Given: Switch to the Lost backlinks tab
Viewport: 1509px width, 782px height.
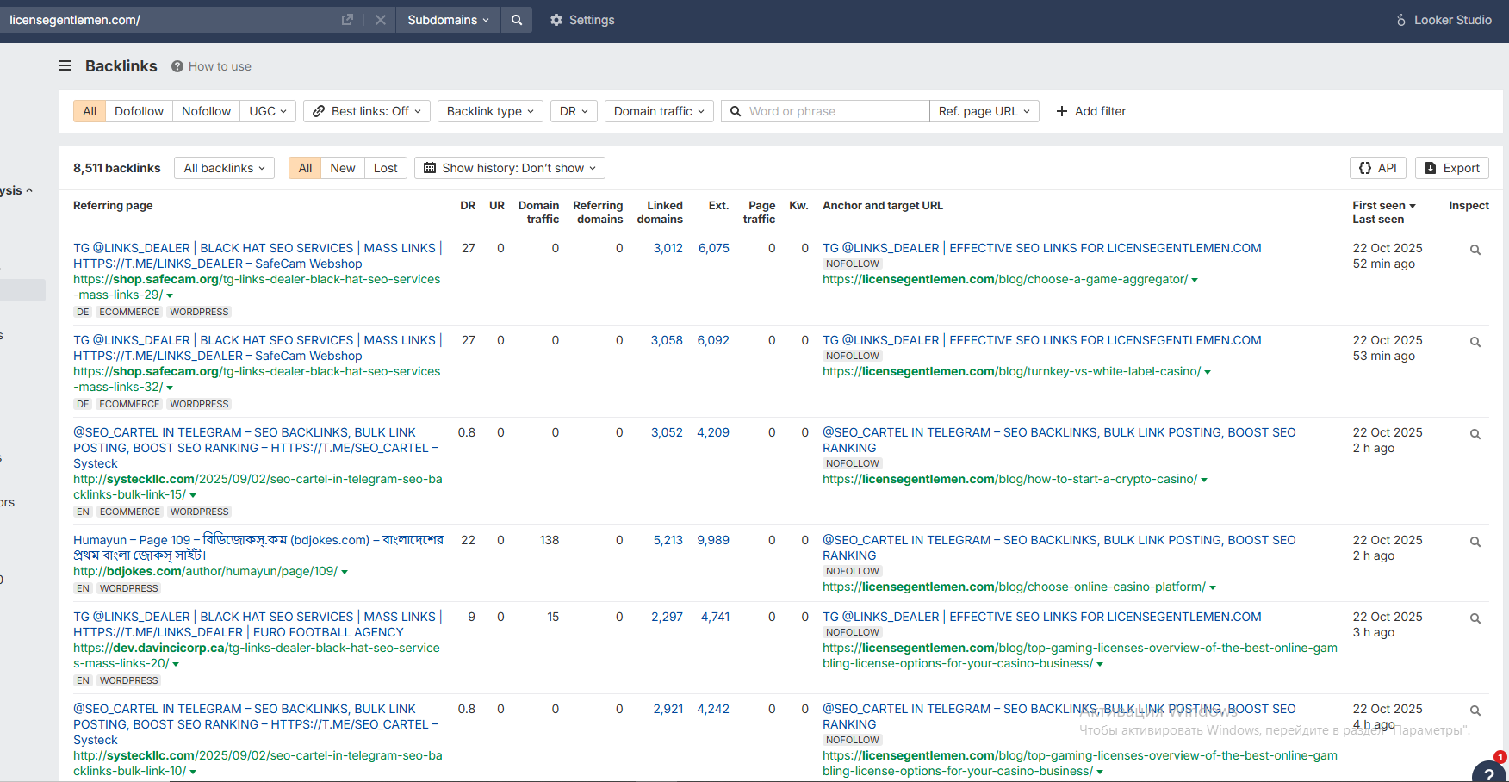Looking at the screenshot, I should 385,168.
